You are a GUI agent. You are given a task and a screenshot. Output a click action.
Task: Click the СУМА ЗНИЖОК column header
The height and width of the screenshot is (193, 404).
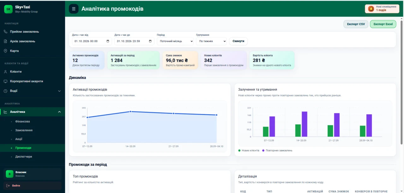tap(339, 191)
